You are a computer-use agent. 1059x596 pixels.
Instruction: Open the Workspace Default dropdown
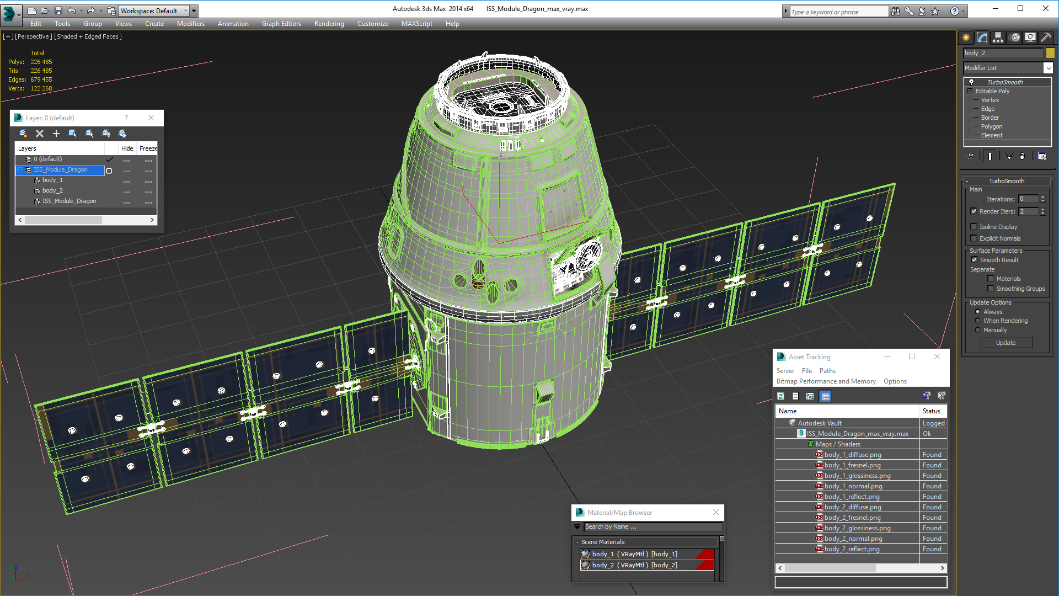pyautogui.click(x=185, y=10)
